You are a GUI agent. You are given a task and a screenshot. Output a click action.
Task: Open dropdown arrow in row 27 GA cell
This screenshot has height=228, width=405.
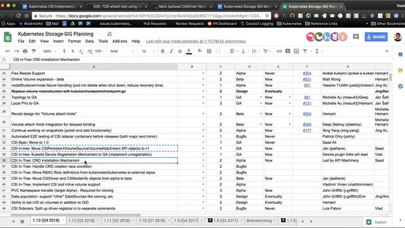point(261,97)
